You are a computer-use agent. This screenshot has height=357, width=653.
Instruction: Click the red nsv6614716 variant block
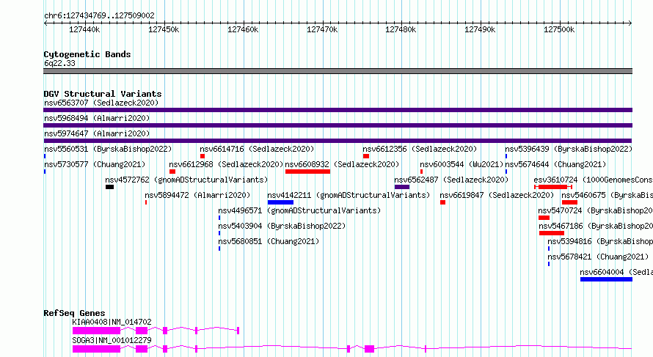pos(203,156)
